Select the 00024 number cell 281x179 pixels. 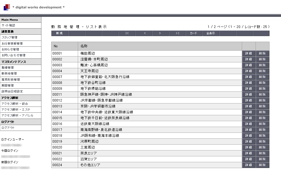pos(65,165)
